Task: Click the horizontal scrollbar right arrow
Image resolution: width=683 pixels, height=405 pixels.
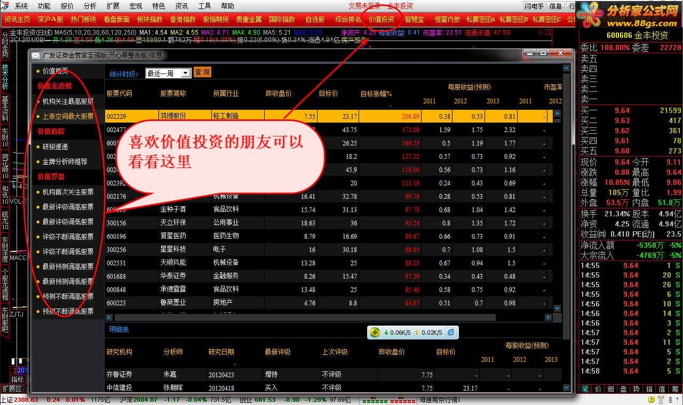Action: [549, 317]
